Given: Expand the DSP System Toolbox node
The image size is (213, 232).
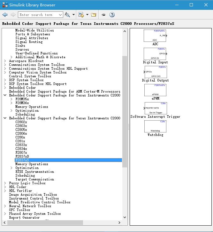Looking at the screenshot, I should coord(5,80).
